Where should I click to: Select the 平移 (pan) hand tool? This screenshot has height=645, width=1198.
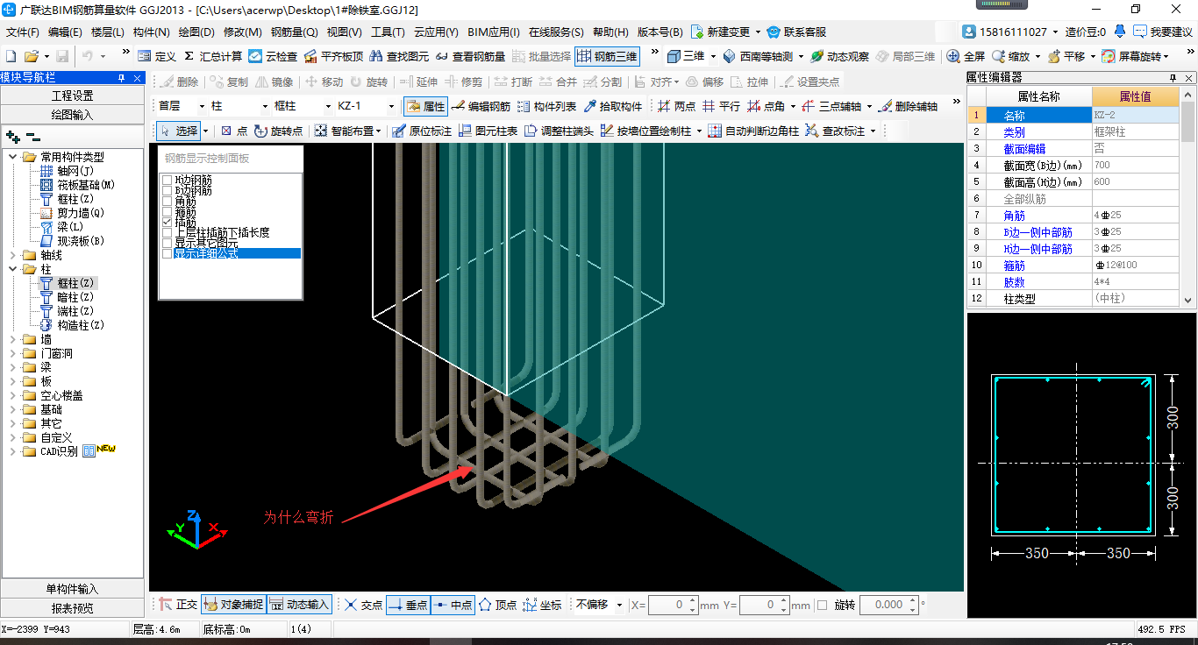[1066, 56]
